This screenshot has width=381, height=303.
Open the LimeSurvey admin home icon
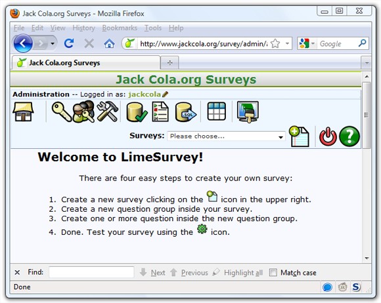[23, 111]
